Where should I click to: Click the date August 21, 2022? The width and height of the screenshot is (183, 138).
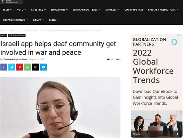37,59
